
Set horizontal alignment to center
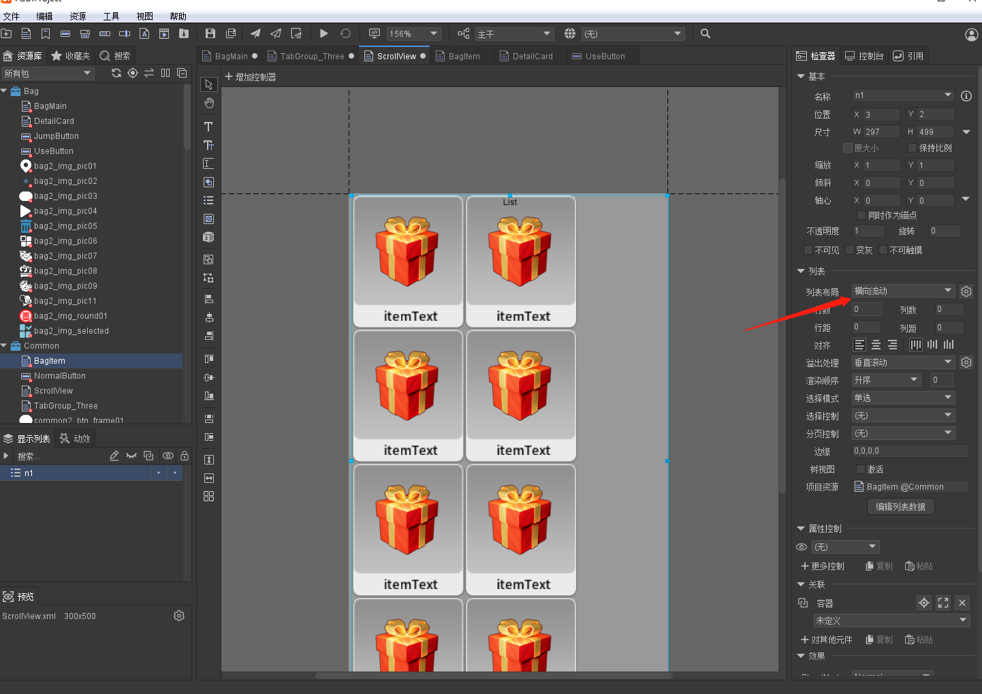(x=876, y=345)
